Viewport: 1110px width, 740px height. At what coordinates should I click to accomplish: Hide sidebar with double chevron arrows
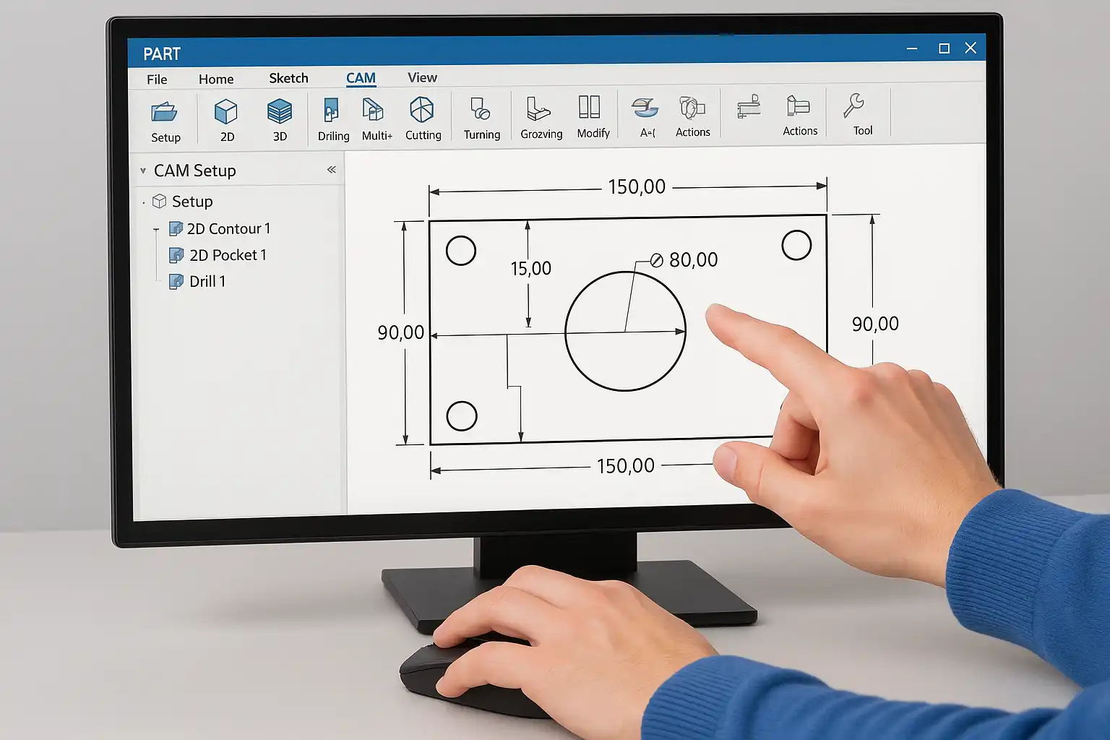[x=332, y=169]
